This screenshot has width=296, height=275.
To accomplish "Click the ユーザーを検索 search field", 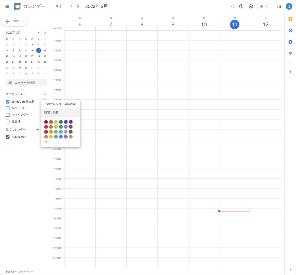I will click(26, 82).
